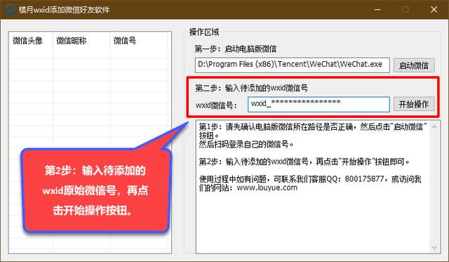Image resolution: width=449 pixels, height=262 pixels.
Task: Click the QQ number 800175877 text
Action: click(364, 179)
